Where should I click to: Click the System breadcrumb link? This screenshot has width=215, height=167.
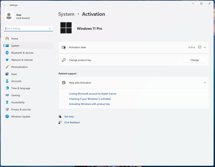(x=66, y=14)
